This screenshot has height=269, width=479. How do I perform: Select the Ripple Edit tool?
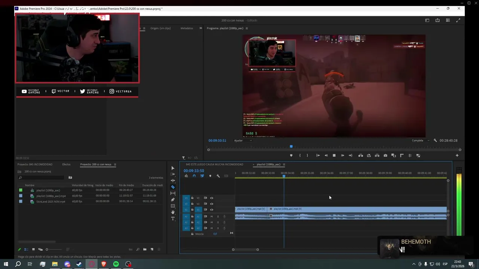tap(173, 181)
